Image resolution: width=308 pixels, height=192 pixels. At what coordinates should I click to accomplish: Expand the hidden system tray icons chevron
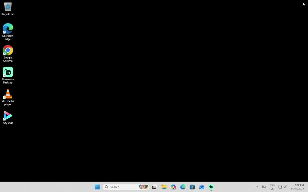[257, 187]
